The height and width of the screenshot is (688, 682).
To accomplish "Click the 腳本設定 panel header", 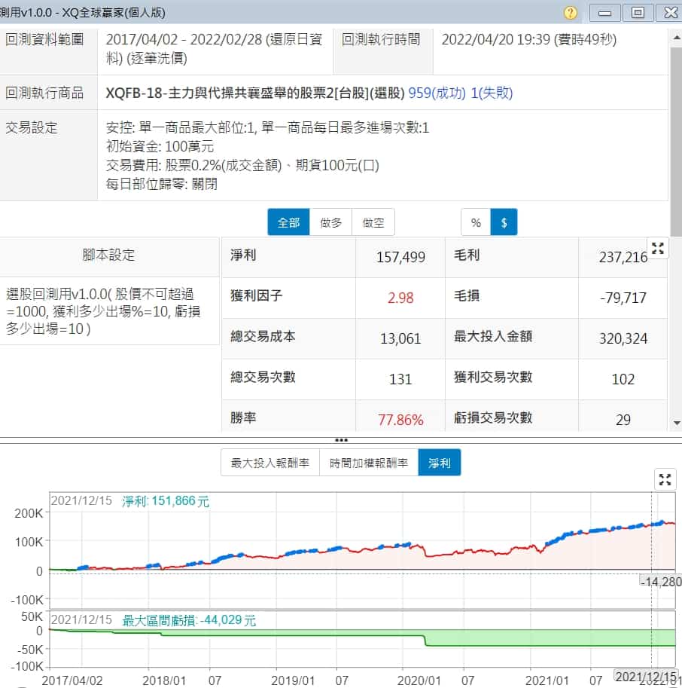I will coord(108,255).
